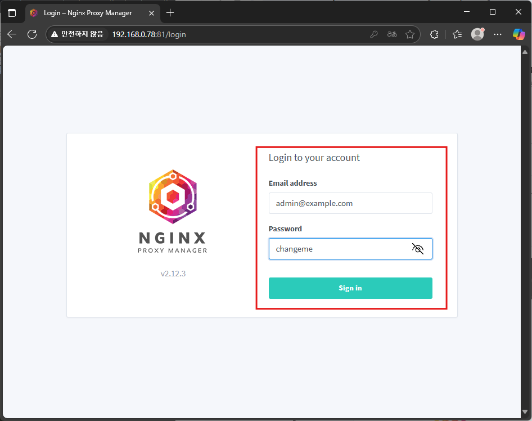Click the scrollbar up arrow
Image resolution: width=532 pixels, height=421 pixels.
[525, 52]
